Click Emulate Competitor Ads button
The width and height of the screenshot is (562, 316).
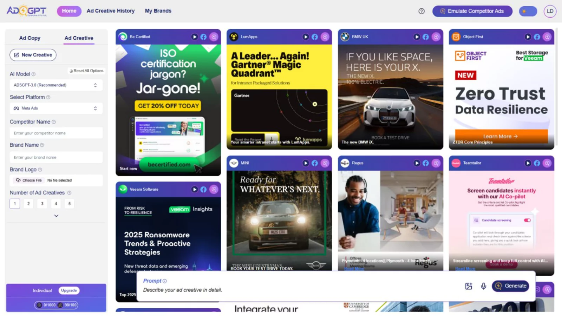point(472,11)
